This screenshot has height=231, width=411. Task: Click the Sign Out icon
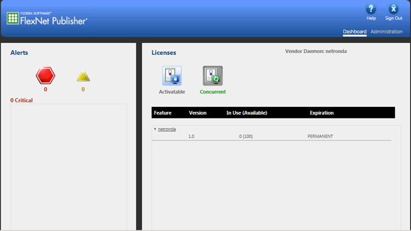click(393, 9)
